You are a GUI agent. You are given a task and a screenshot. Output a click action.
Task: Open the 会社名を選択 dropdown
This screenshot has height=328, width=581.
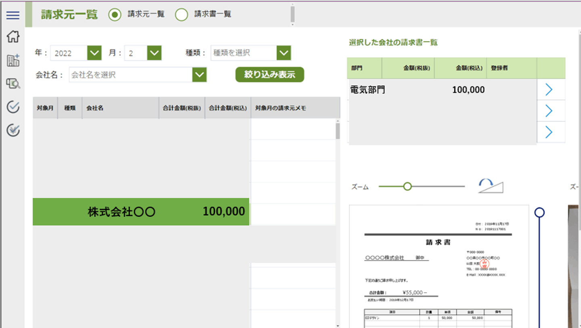click(x=199, y=75)
